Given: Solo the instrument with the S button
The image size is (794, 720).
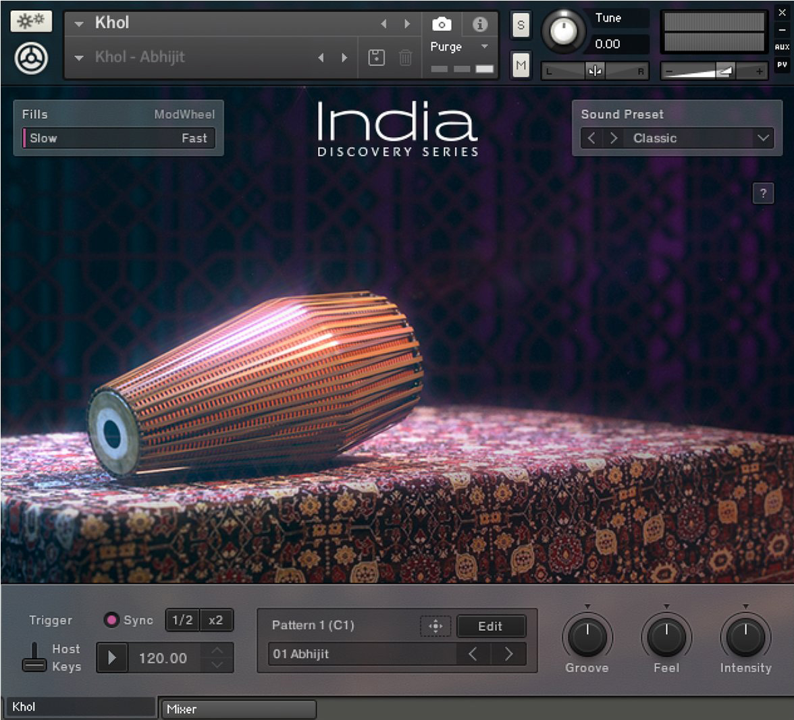Looking at the screenshot, I should click(x=521, y=25).
